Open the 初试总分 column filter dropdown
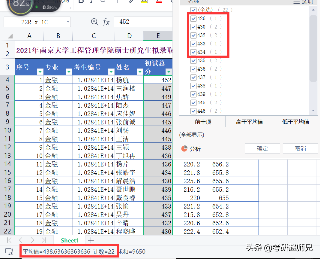This screenshot has height=259, width=320. tap(168, 72)
